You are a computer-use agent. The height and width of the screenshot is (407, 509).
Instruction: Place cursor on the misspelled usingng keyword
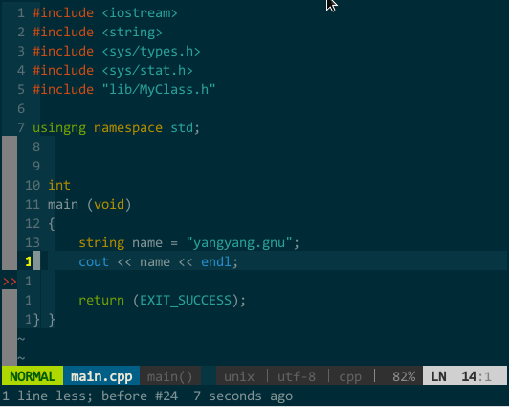[x=59, y=128]
